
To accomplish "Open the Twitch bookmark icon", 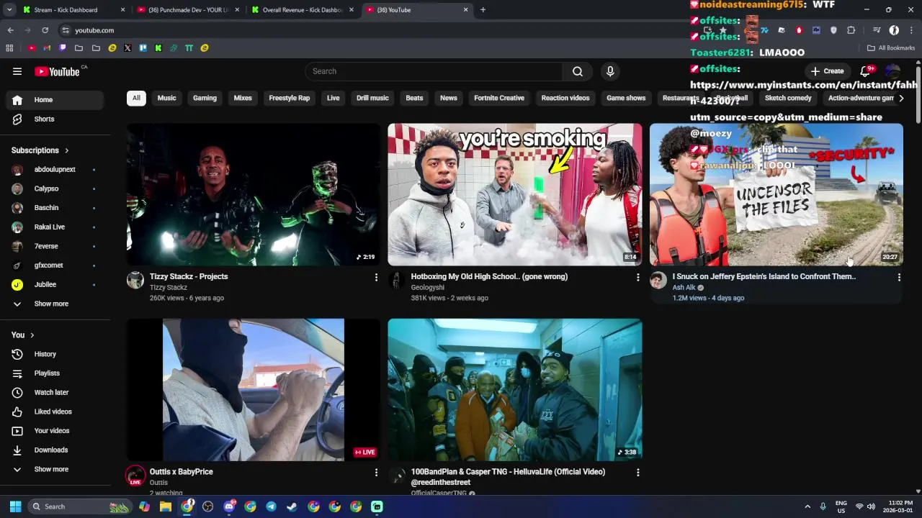I will pyautogui.click(x=63, y=48).
